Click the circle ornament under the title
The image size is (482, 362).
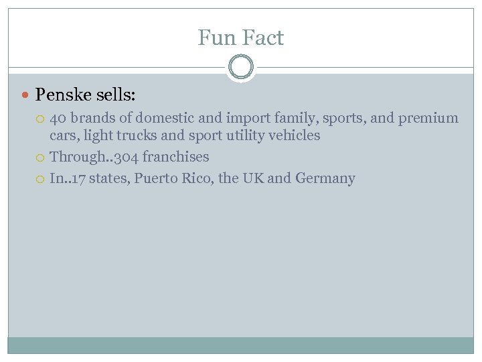pyautogui.click(x=241, y=68)
